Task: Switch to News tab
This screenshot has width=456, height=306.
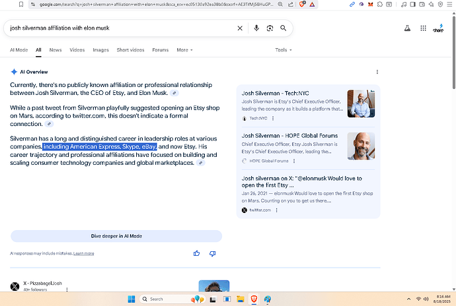Action: [56, 50]
